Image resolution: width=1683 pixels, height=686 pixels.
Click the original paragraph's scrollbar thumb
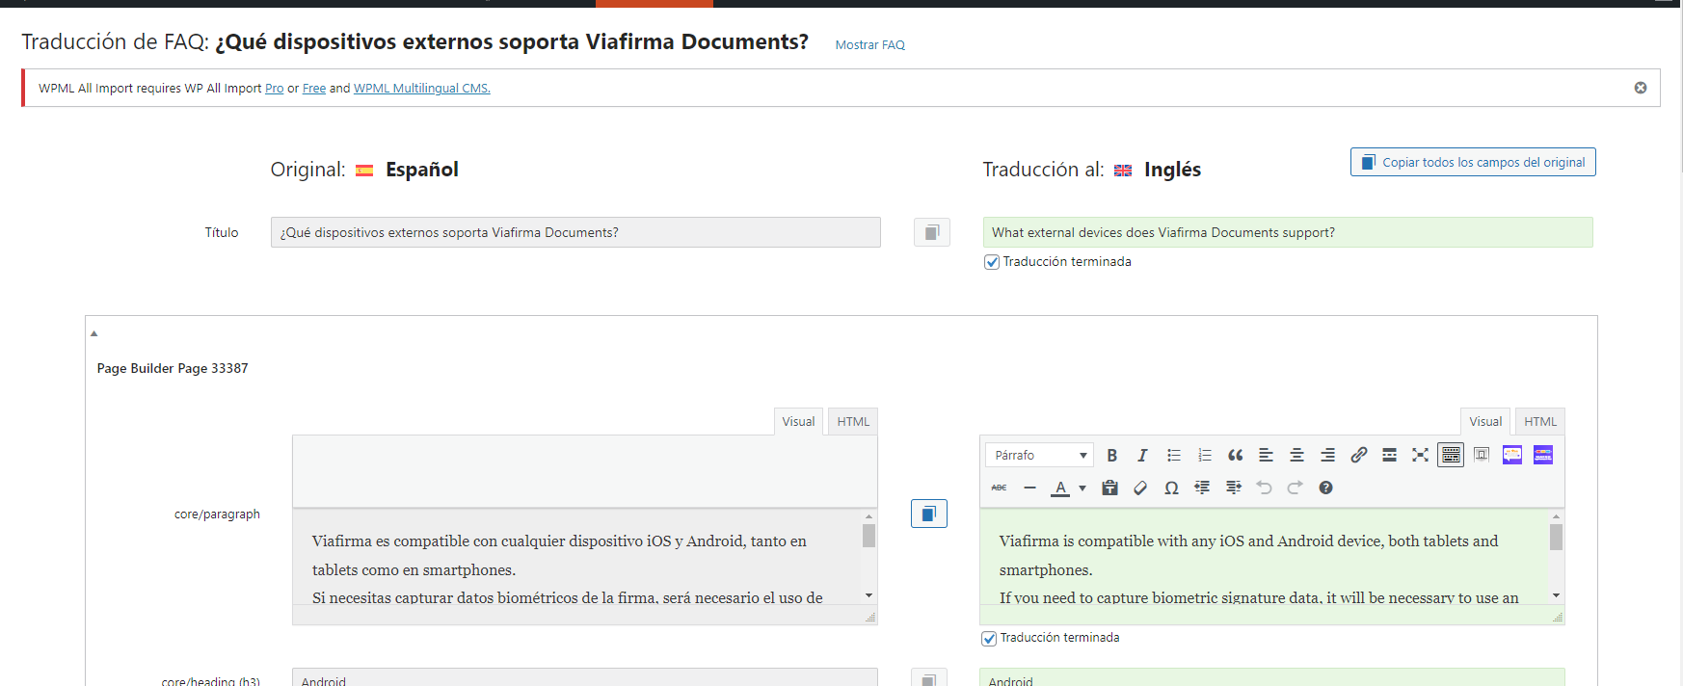(x=868, y=535)
